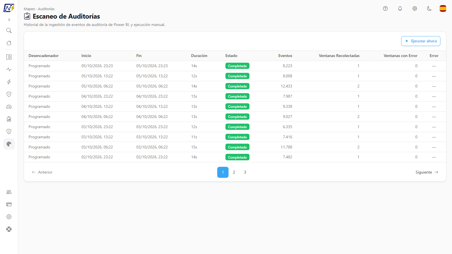Click the Inicio cell 04/10/2026, 13:22
452x254 pixels.
pyautogui.click(x=97, y=106)
